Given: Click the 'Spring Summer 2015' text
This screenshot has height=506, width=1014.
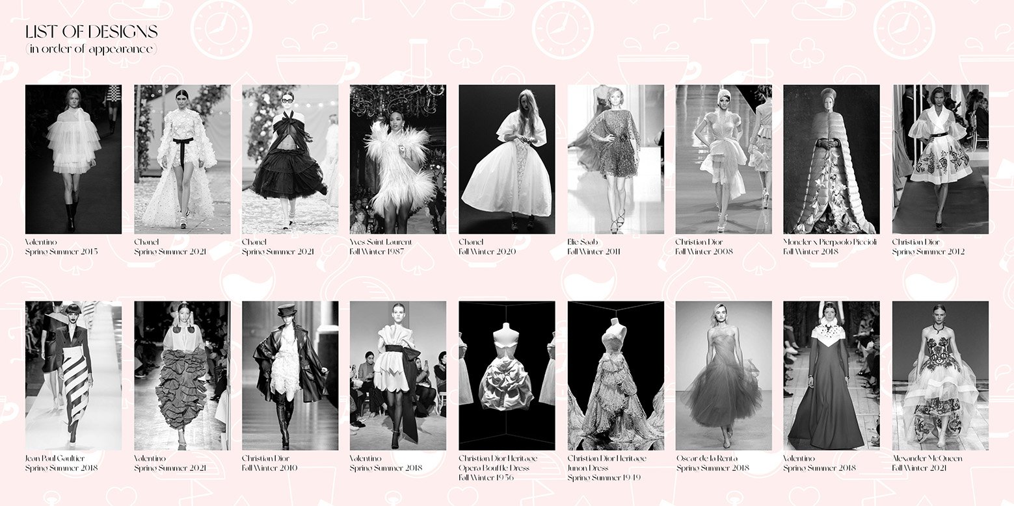Looking at the screenshot, I should click(x=62, y=252).
